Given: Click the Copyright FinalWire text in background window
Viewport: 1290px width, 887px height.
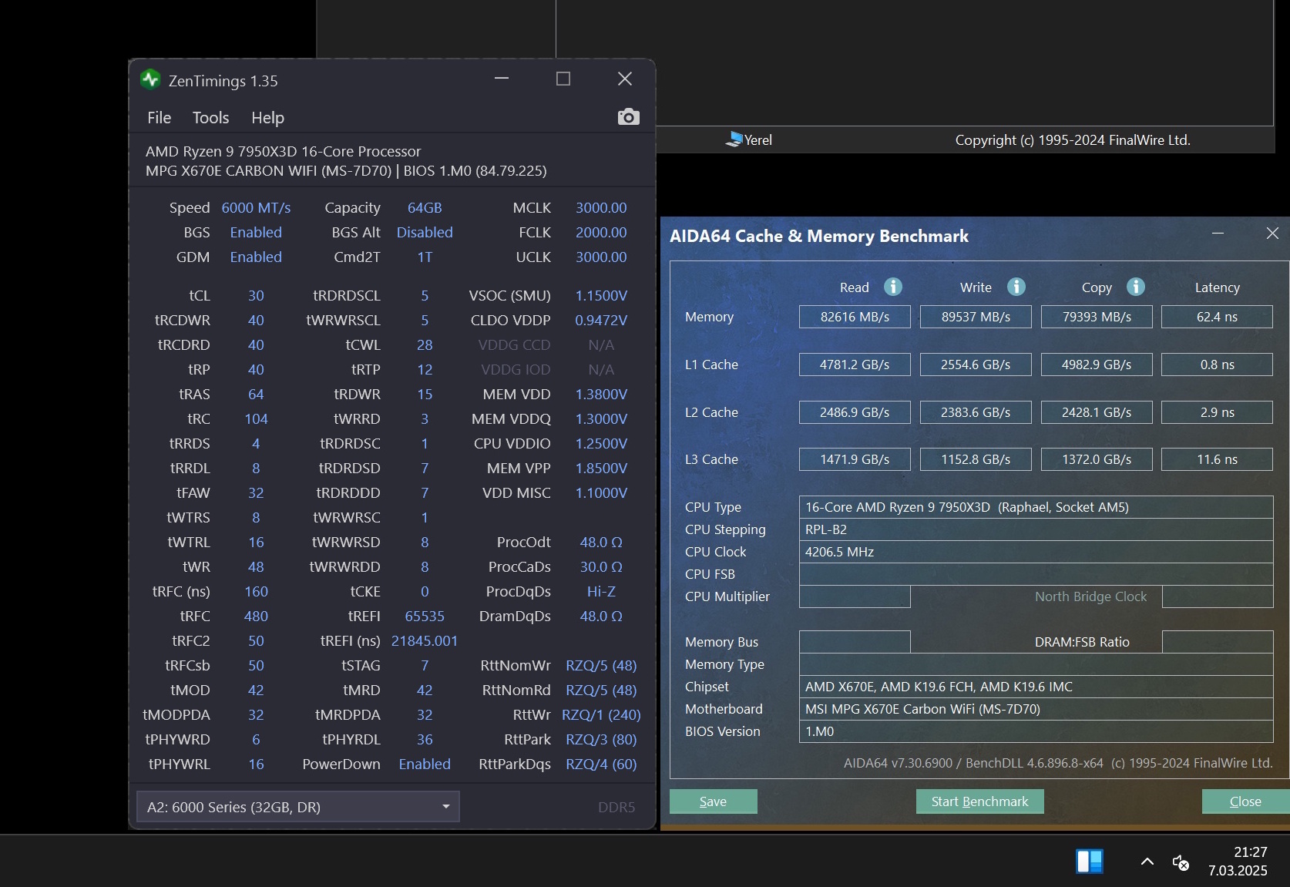Looking at the screenshot, I should pos(1073,140).
